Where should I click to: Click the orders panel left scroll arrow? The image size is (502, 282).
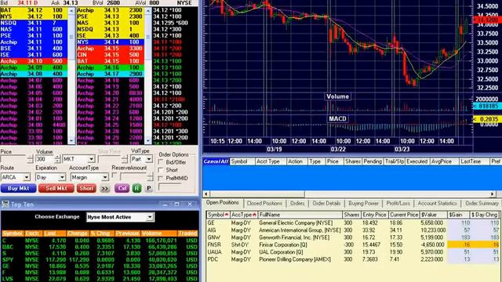[x=206, y=193]
